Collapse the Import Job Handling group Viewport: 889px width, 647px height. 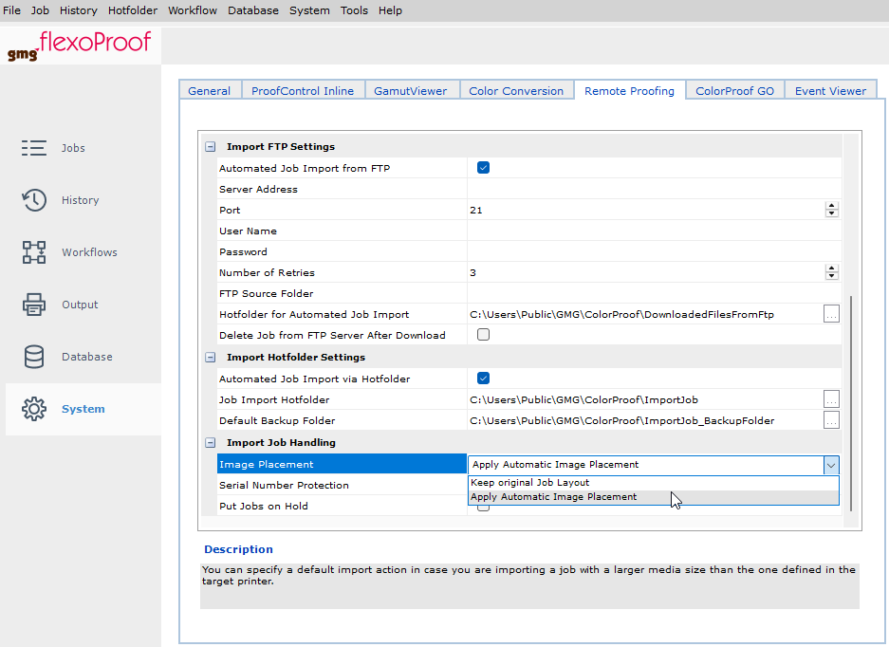(x=209, y=442)
